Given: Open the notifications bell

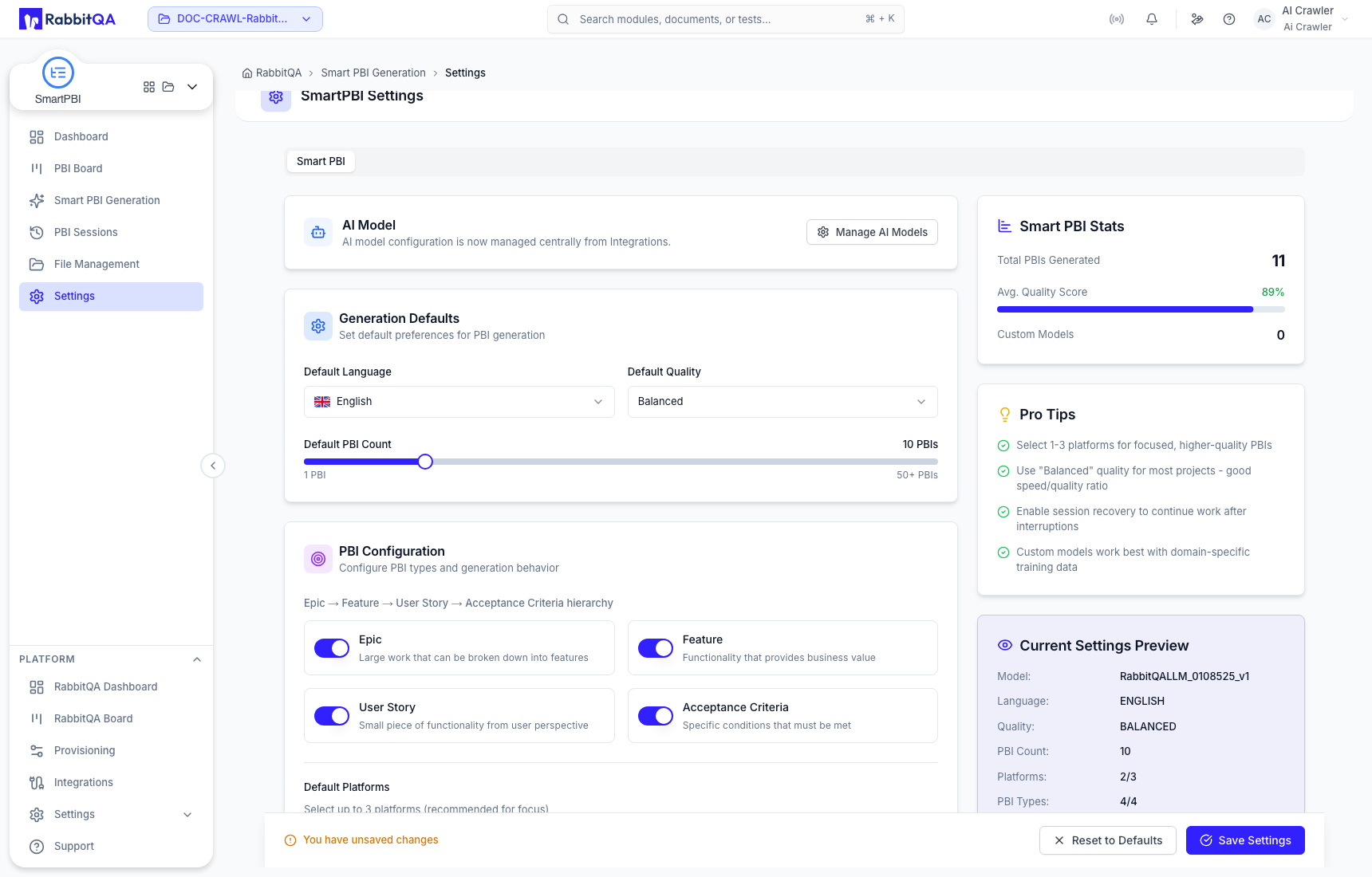Looking at the screenshot, I should (x=1152, y=19).
